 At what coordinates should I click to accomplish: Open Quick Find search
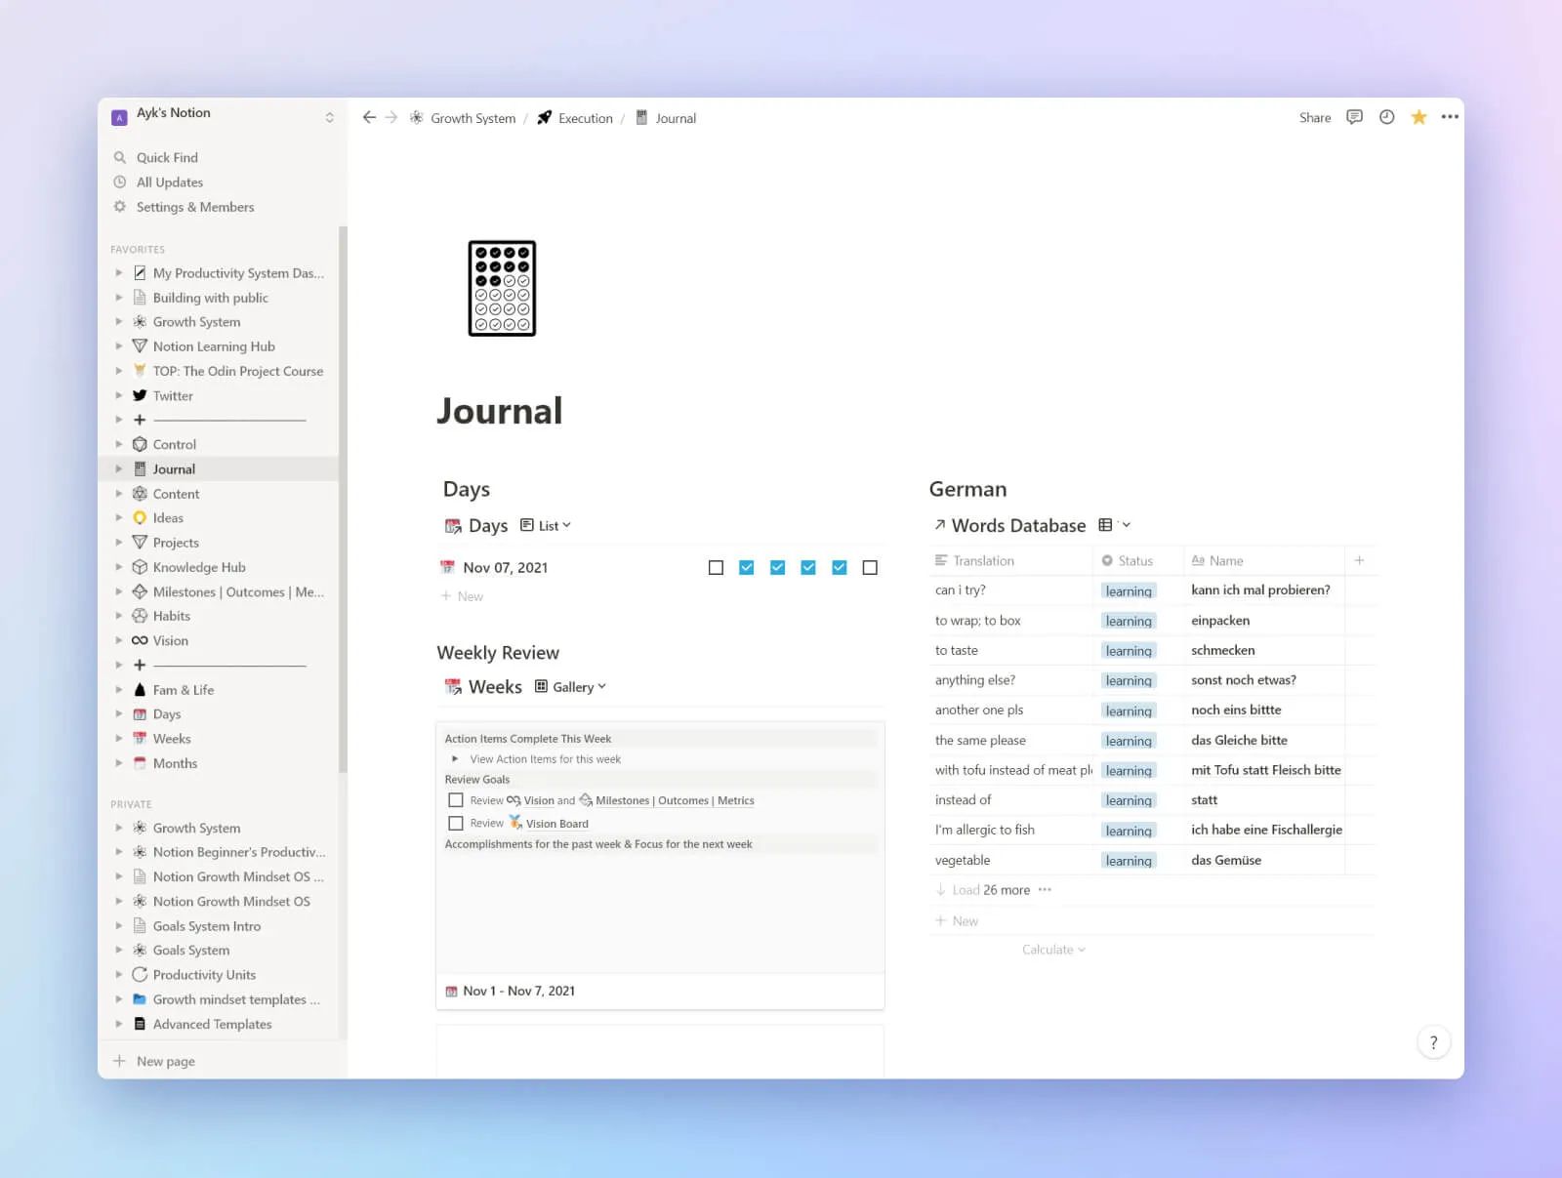point(120,157)
